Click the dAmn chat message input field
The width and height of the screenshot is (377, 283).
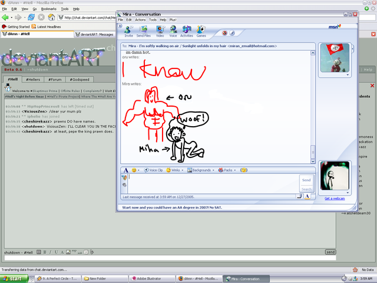coord(170,258)
